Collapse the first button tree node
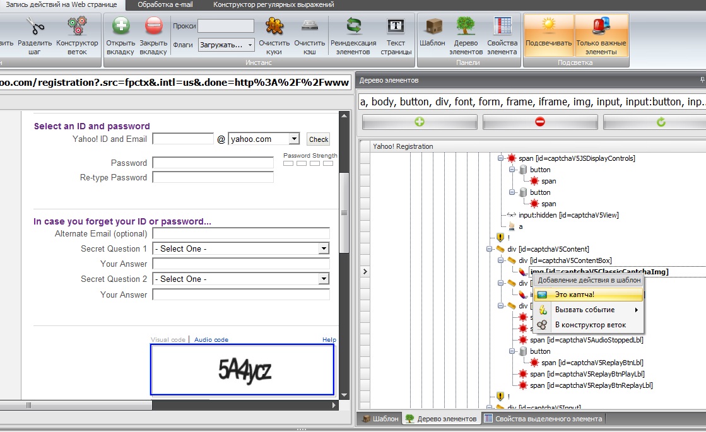Screen dimensions: 706x432 512,170
